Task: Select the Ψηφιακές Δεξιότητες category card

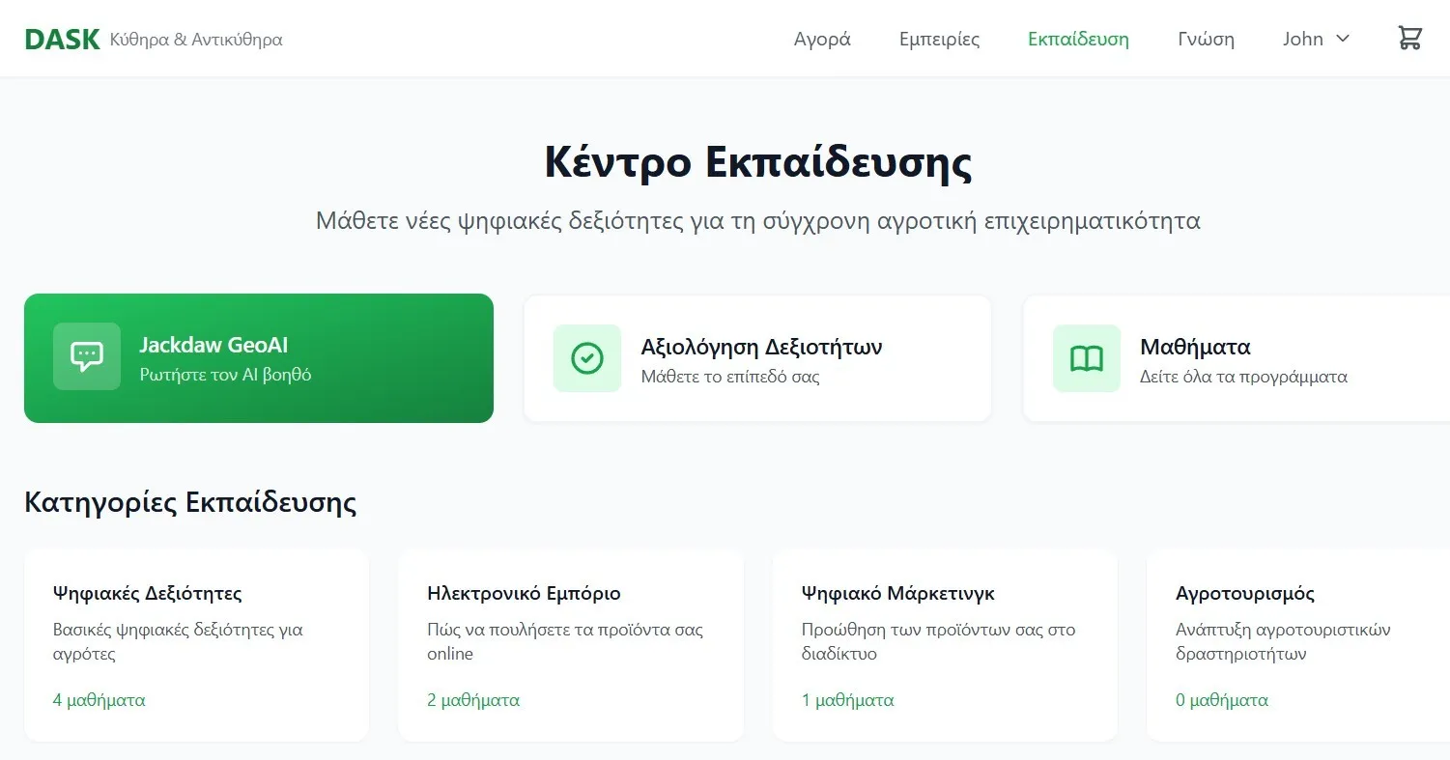Action: [196, 644]
